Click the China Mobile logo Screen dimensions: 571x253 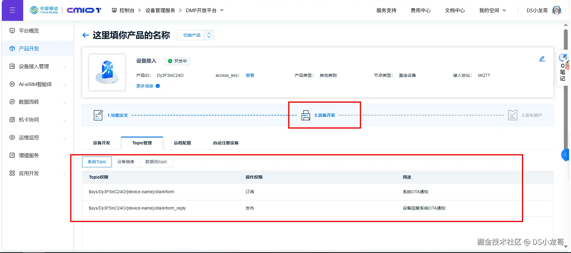(44, 10)
